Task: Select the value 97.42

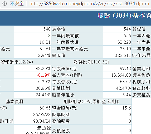Action: tap(125, 69)
